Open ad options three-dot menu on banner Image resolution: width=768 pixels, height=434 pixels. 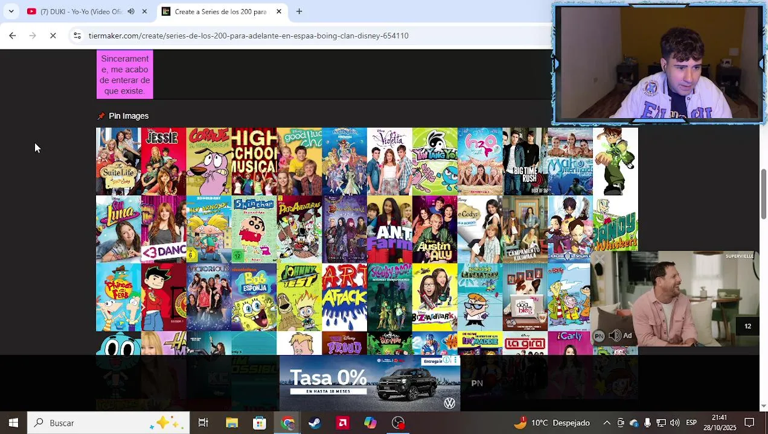click(456, 360)
